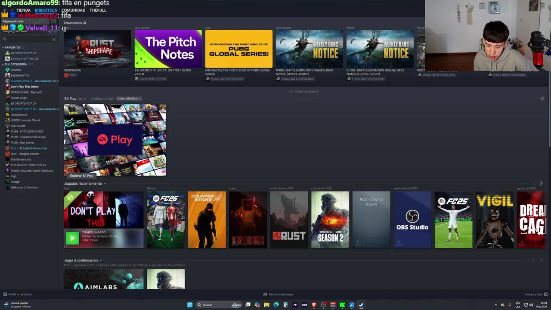This screenshot has height=310, width=551.
Task: Click download icon on OBS Studio tile
Action: pos(399,242)
